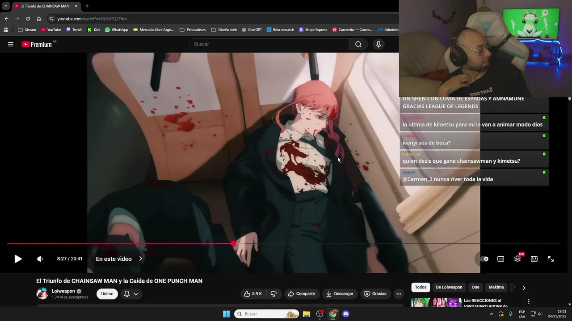Show more filter chips with the right arrow
572x321 pixels.
coord(524,288)
